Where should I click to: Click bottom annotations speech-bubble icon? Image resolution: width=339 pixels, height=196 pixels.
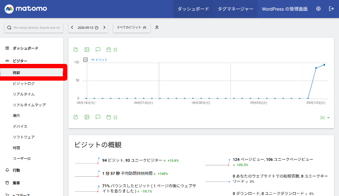[x=98, y=117]
